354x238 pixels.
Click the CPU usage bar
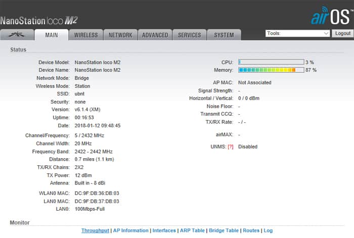point(271,62)
